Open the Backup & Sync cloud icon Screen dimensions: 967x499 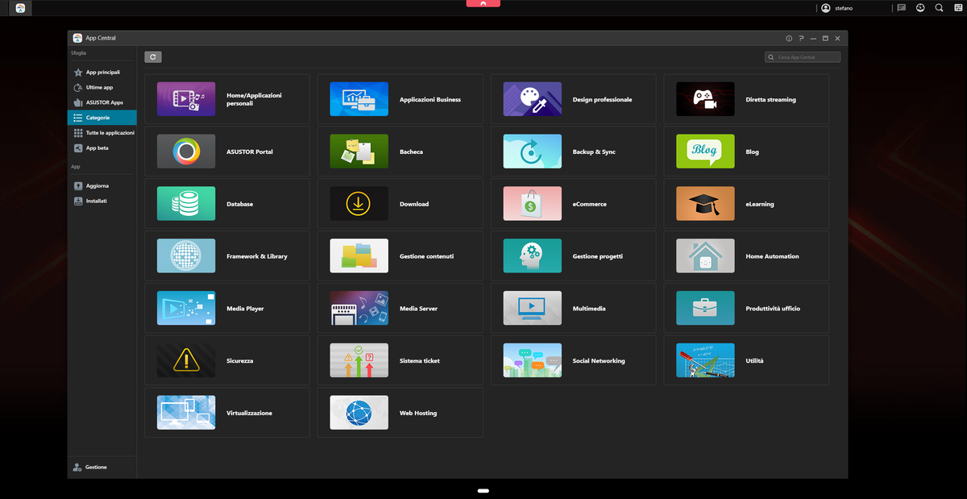click(x=532, y=152)
